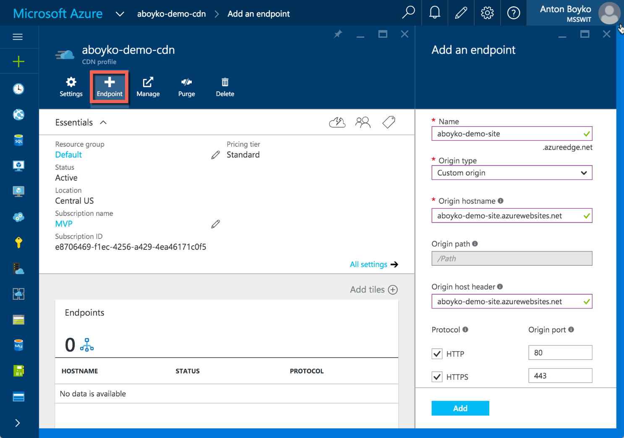This screenshot has width=624, height=438.
Task: Open SQL databases in left sidebar
Action: (x=18, y=140)
